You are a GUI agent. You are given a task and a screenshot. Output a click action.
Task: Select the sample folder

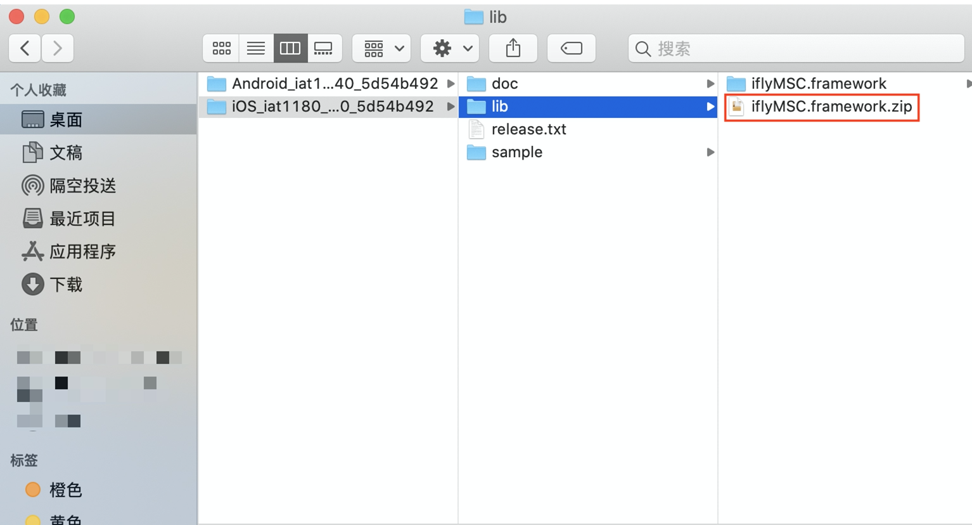click(588, 152)
